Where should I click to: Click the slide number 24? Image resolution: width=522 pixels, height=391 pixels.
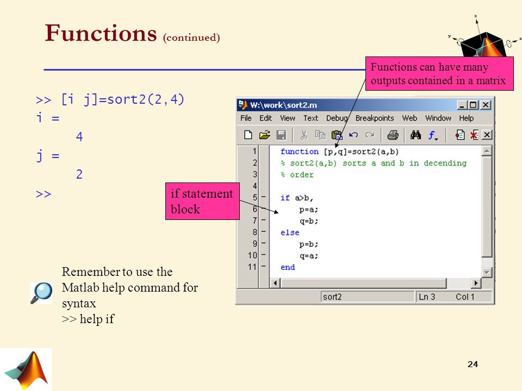(473, 364)
